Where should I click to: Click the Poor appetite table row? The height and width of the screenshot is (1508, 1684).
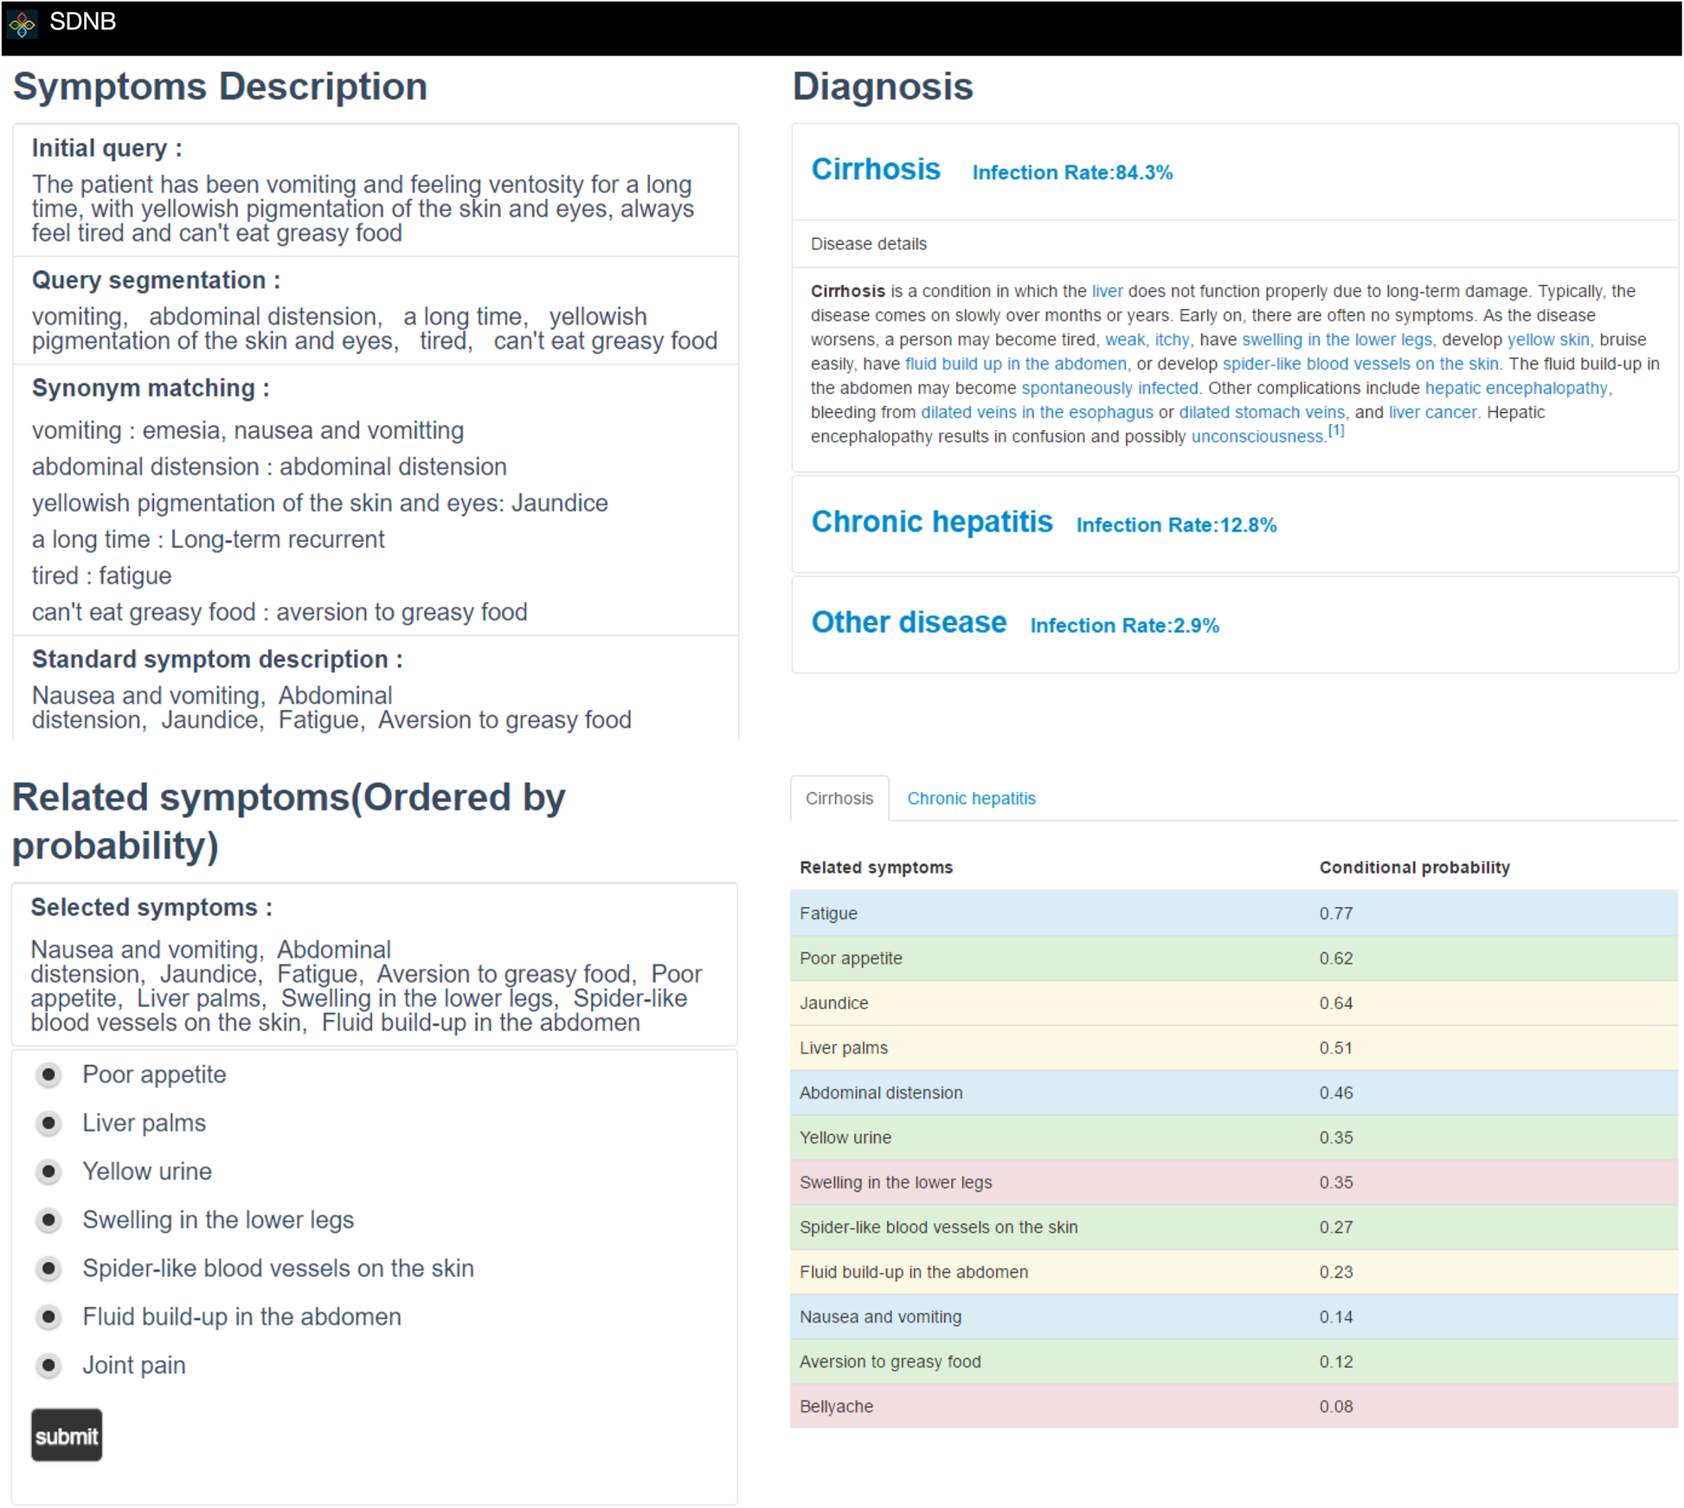tap(1234, 958)
